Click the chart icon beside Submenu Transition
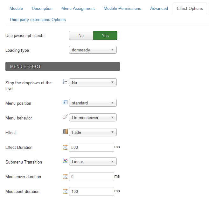Image resolution: width=209 pixels, height=199 pixels. click(65, 161)
